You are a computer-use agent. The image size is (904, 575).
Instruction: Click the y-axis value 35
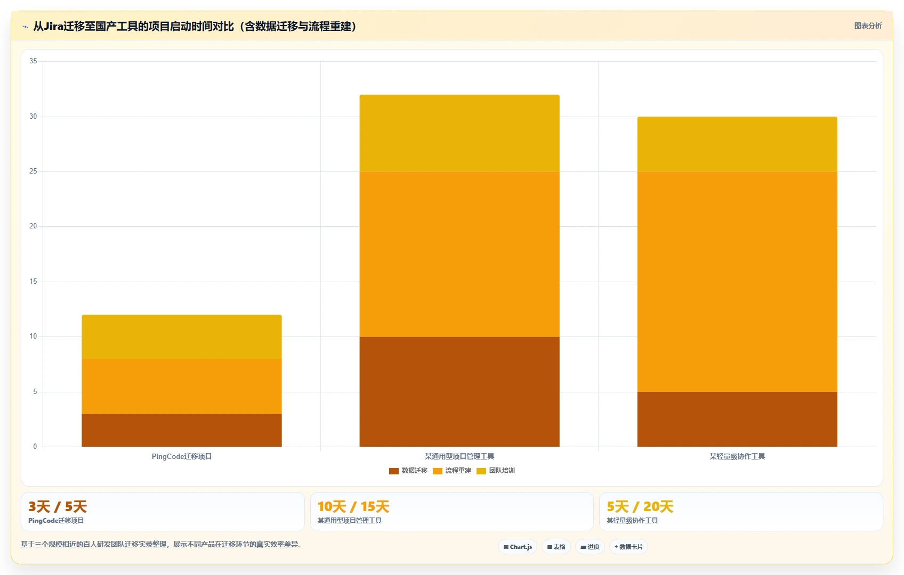pos(33,61)
